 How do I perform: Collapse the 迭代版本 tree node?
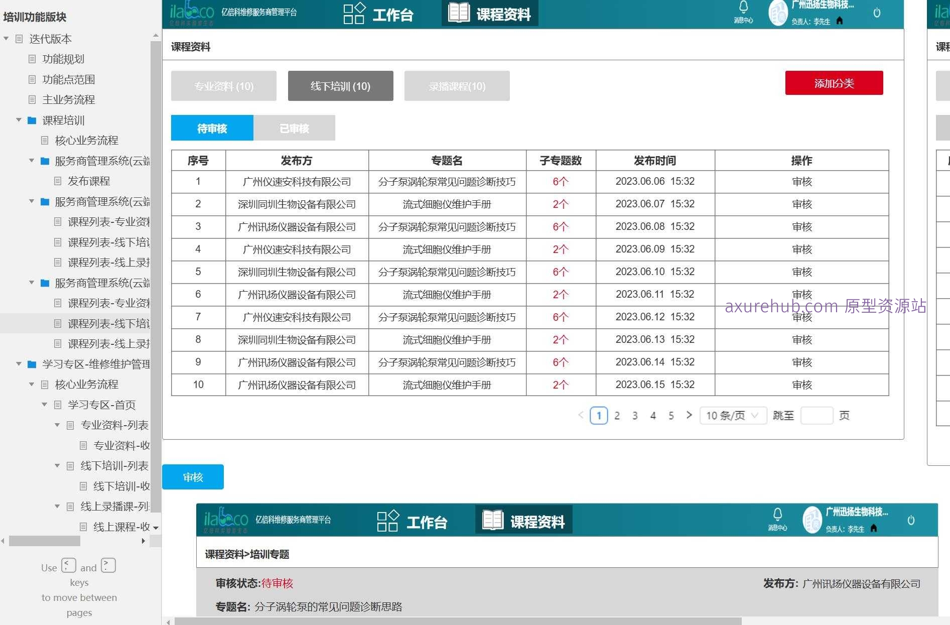tap(6, 37)
